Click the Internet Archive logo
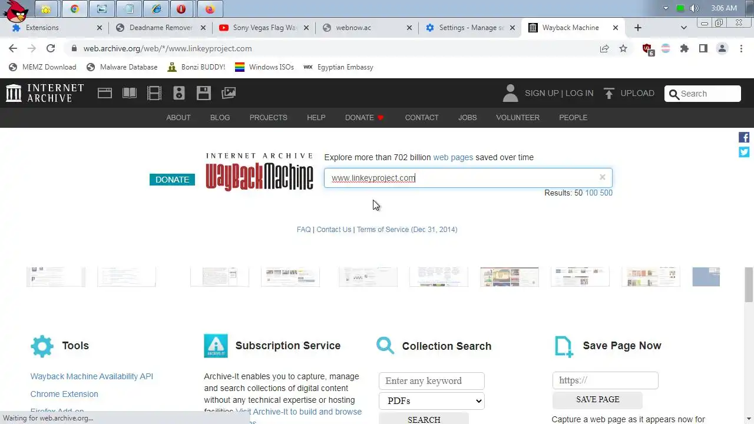 tap(45, 93)
